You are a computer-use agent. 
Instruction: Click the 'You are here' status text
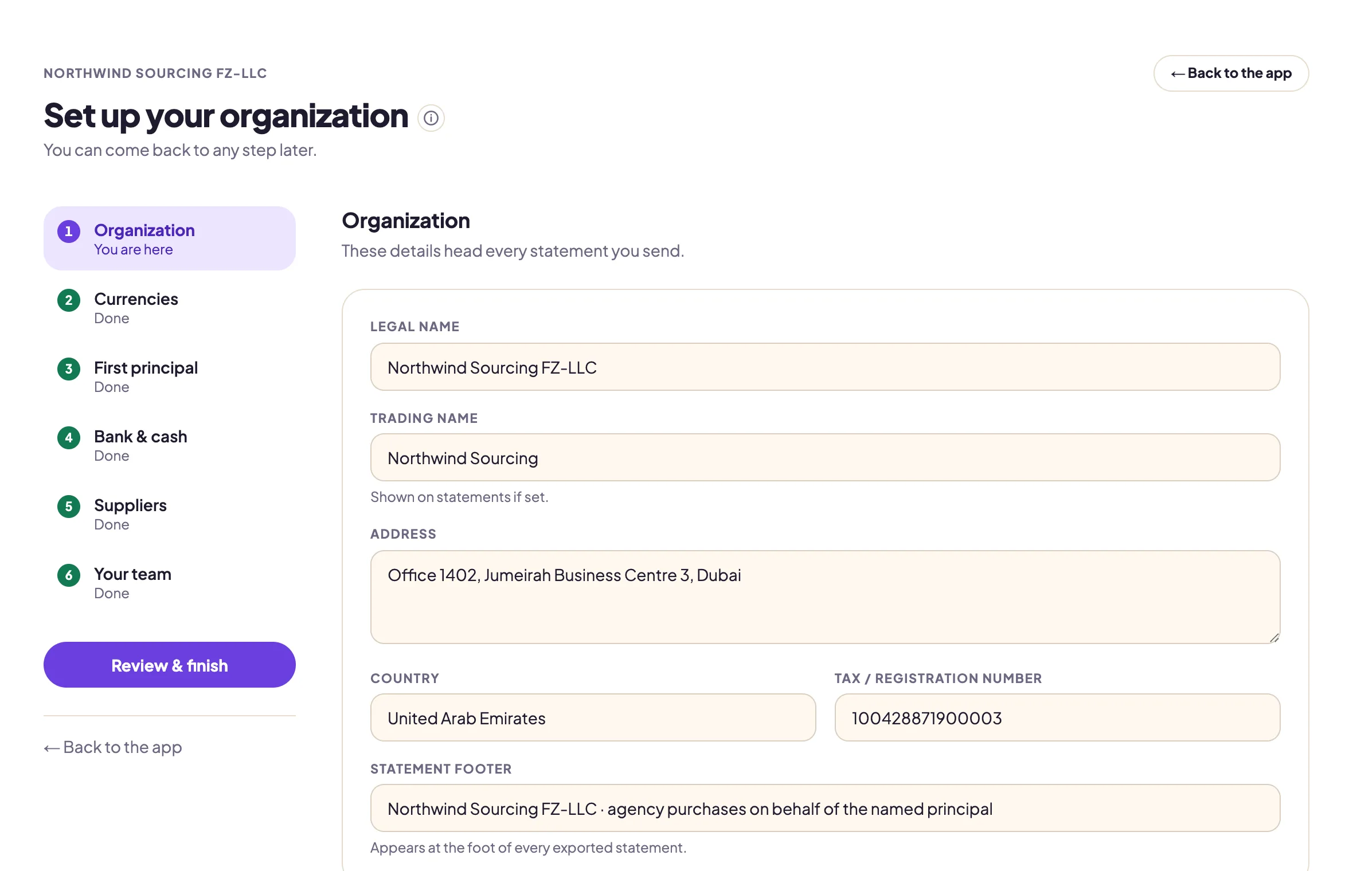click(134, 250)
